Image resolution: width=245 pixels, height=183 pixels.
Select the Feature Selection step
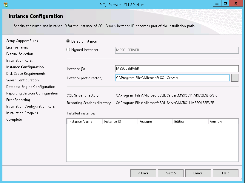coord(20,54)
